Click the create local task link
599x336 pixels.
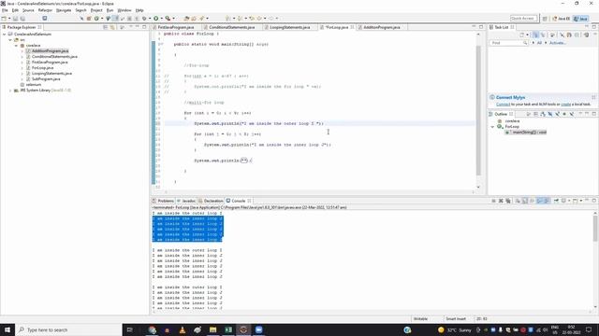(565, 105)
